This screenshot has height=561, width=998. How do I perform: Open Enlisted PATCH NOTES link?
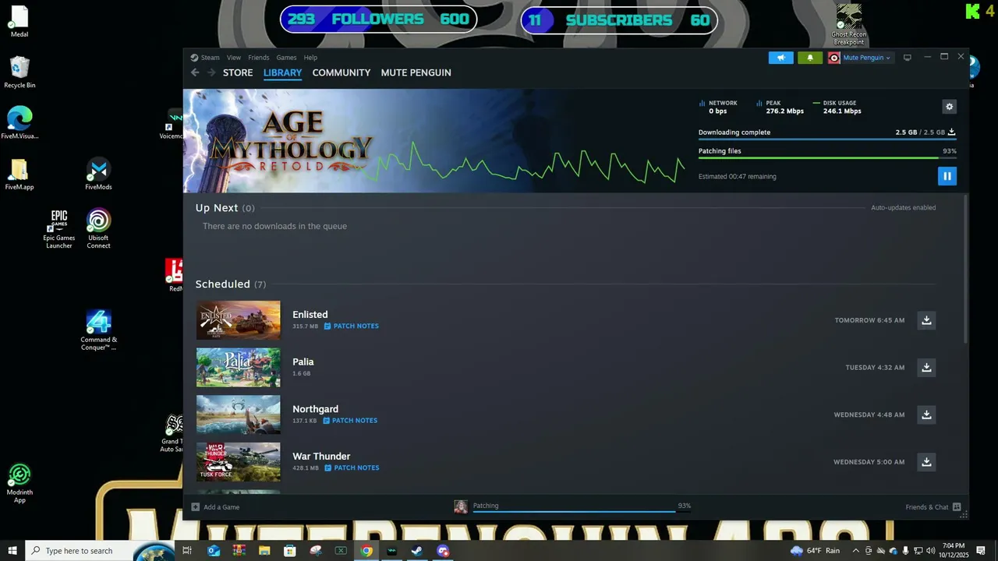tap(352, 326)
